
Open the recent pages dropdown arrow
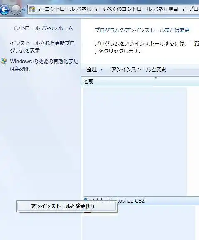pyautogui.click(x=24, y=10)
